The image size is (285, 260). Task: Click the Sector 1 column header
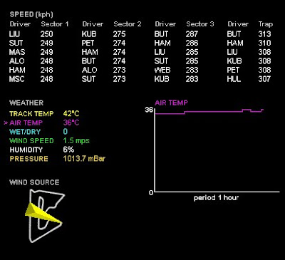pos(55,24)
